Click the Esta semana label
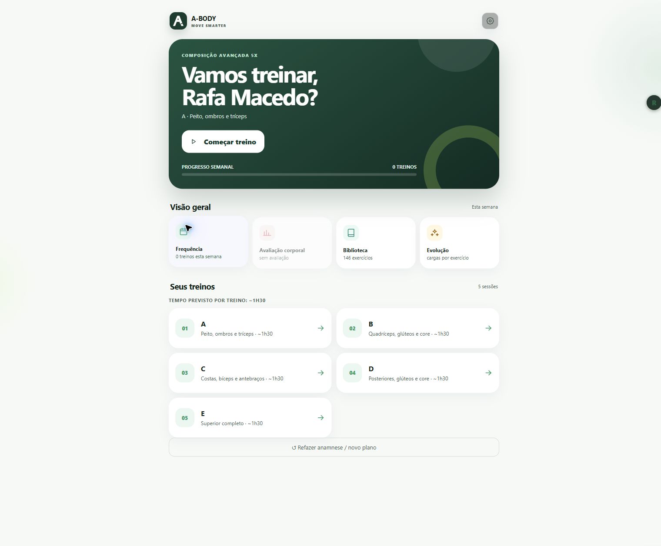This screenshot has width=661, height=546. point(485,207)
